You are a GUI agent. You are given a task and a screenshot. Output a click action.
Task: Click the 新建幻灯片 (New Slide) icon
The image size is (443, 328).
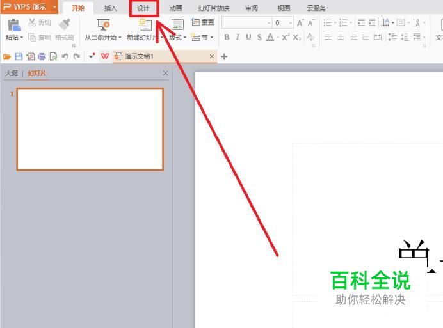tap(145, 25)
